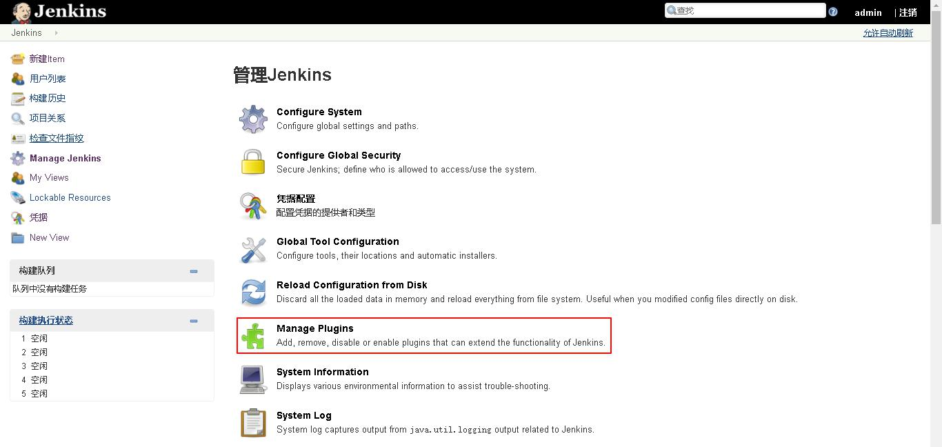Open the 凭据配置 link
Screen dimensions: 942x447
296,199
